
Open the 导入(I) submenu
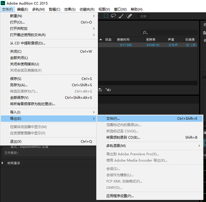pyautogui.click(x=49, y=112)
